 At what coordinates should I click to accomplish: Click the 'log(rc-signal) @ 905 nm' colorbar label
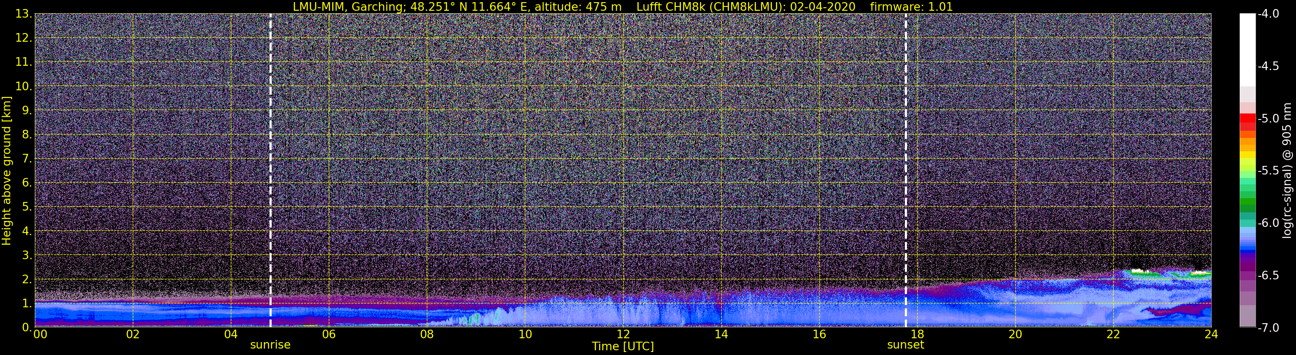click(x=1287, y=171)
